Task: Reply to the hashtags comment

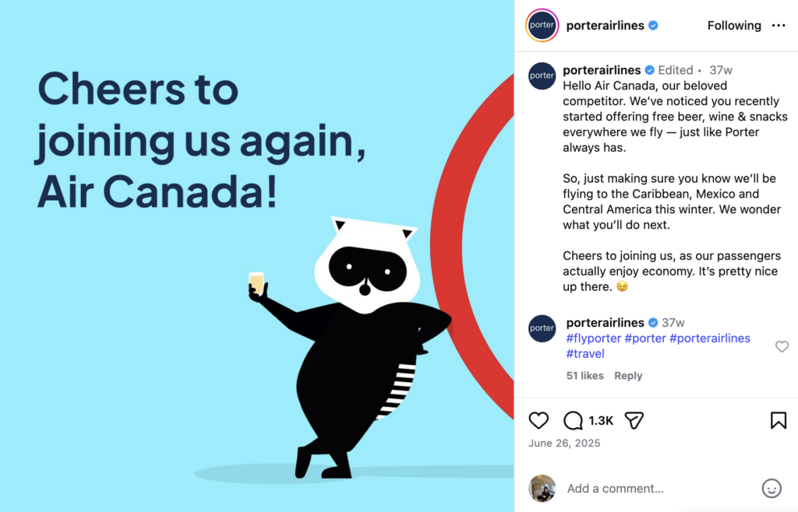Action: coord(628,376)
